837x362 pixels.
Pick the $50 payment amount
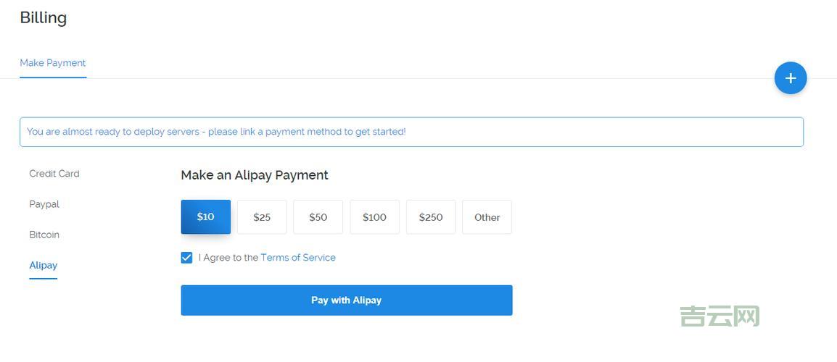[318, 217]
